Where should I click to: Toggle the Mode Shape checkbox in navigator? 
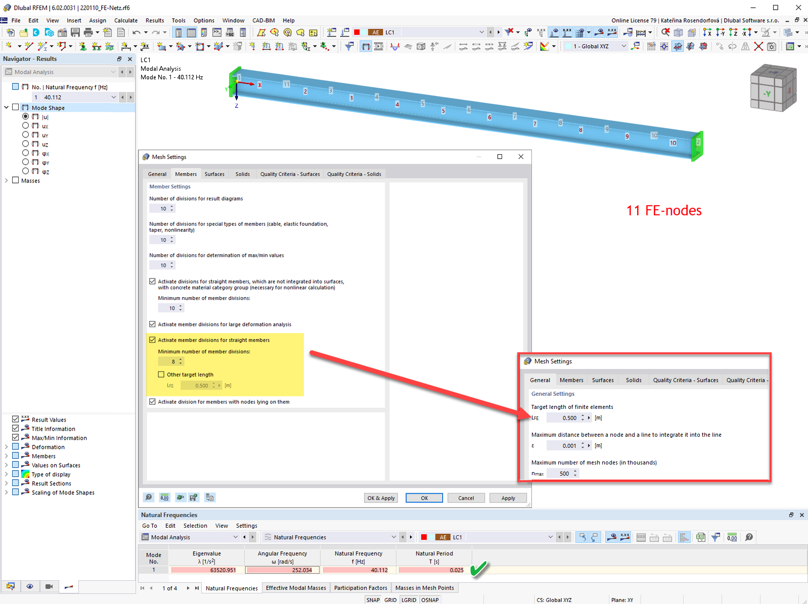16,108
